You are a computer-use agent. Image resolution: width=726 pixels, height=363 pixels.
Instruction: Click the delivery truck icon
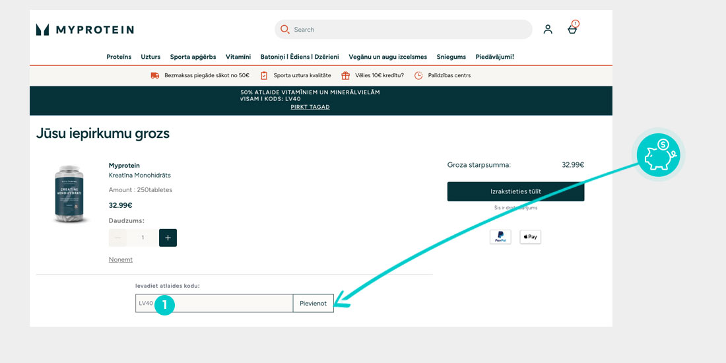pyautogui.click(x=155, y=75)
